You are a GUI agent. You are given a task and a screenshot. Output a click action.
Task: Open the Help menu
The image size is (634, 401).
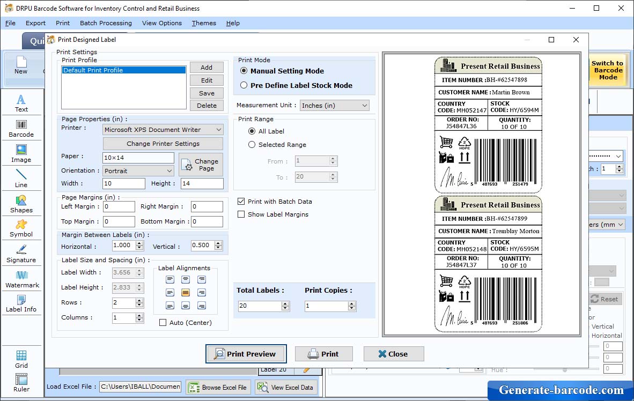pyautogui.click(x=233, y=23)
